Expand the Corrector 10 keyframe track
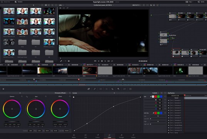Viewport: 207px width, 139px height. pyautogui.click(x=173, y=123)
